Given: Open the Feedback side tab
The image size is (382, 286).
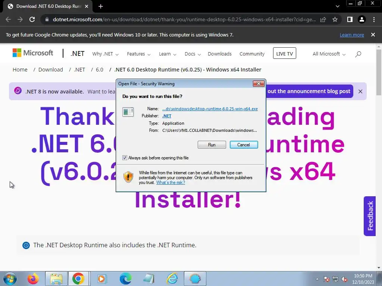Looking at the screenshot, I should click(x=370, y=216).
